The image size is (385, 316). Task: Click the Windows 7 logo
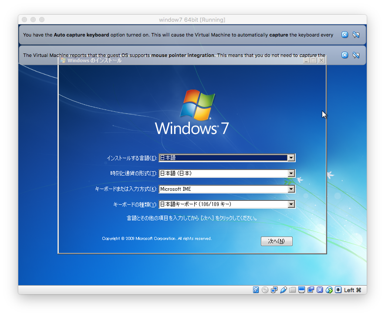pos(192,112)
